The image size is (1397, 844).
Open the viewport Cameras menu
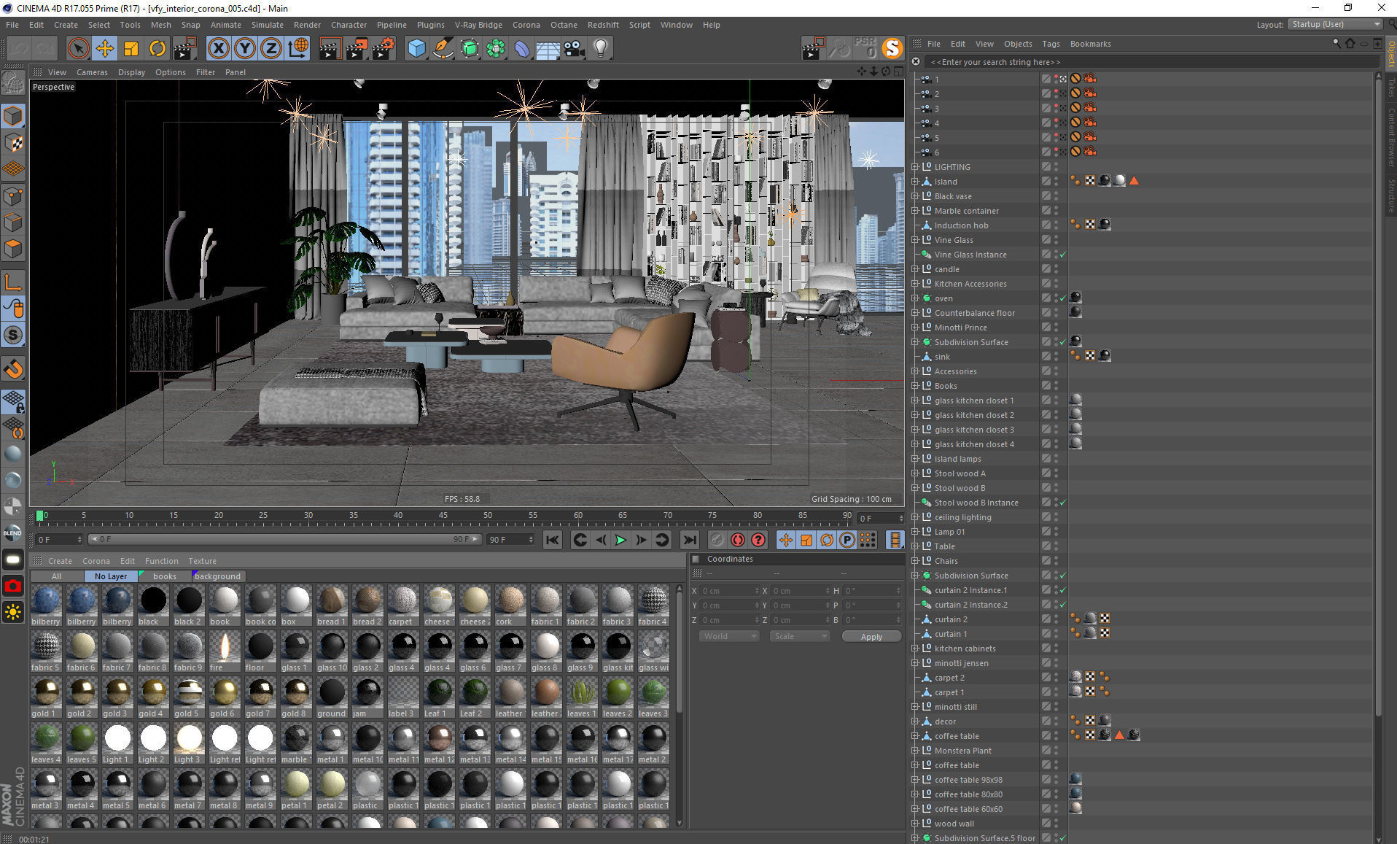click(x=92, y=72)
